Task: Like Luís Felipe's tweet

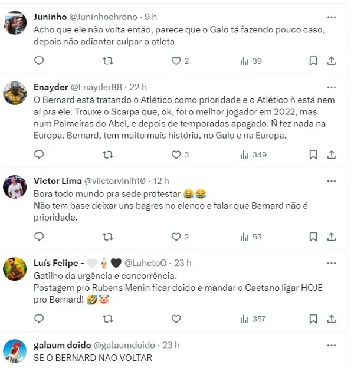Action: tap(176, 318)
